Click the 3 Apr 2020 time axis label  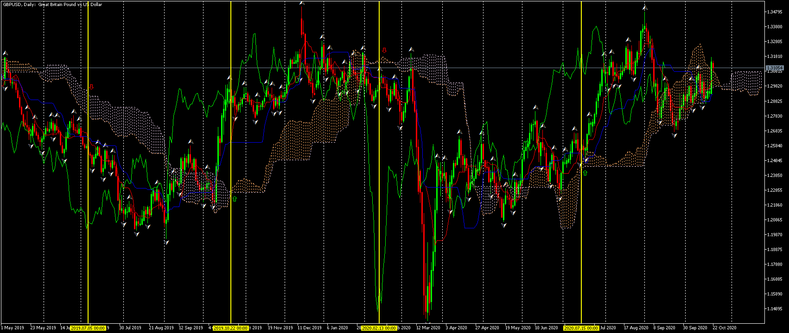457,328
